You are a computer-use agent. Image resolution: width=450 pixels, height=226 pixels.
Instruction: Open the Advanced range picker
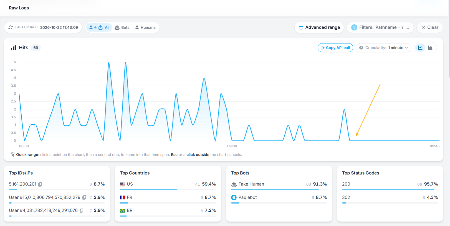319,27
